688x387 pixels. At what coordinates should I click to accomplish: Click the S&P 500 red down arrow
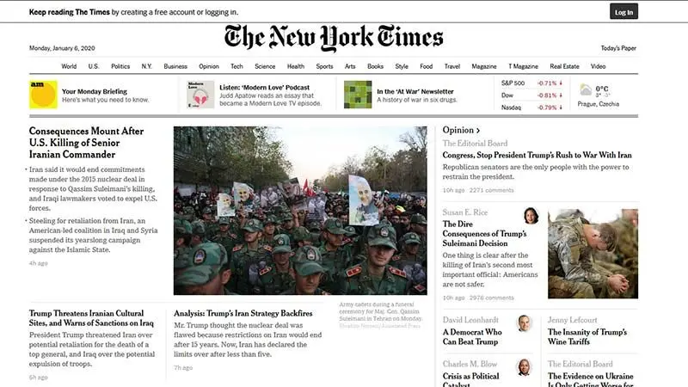tap(561, 83)
